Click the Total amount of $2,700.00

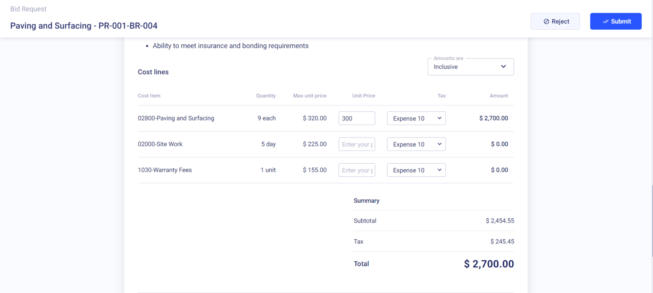(488, 263)
